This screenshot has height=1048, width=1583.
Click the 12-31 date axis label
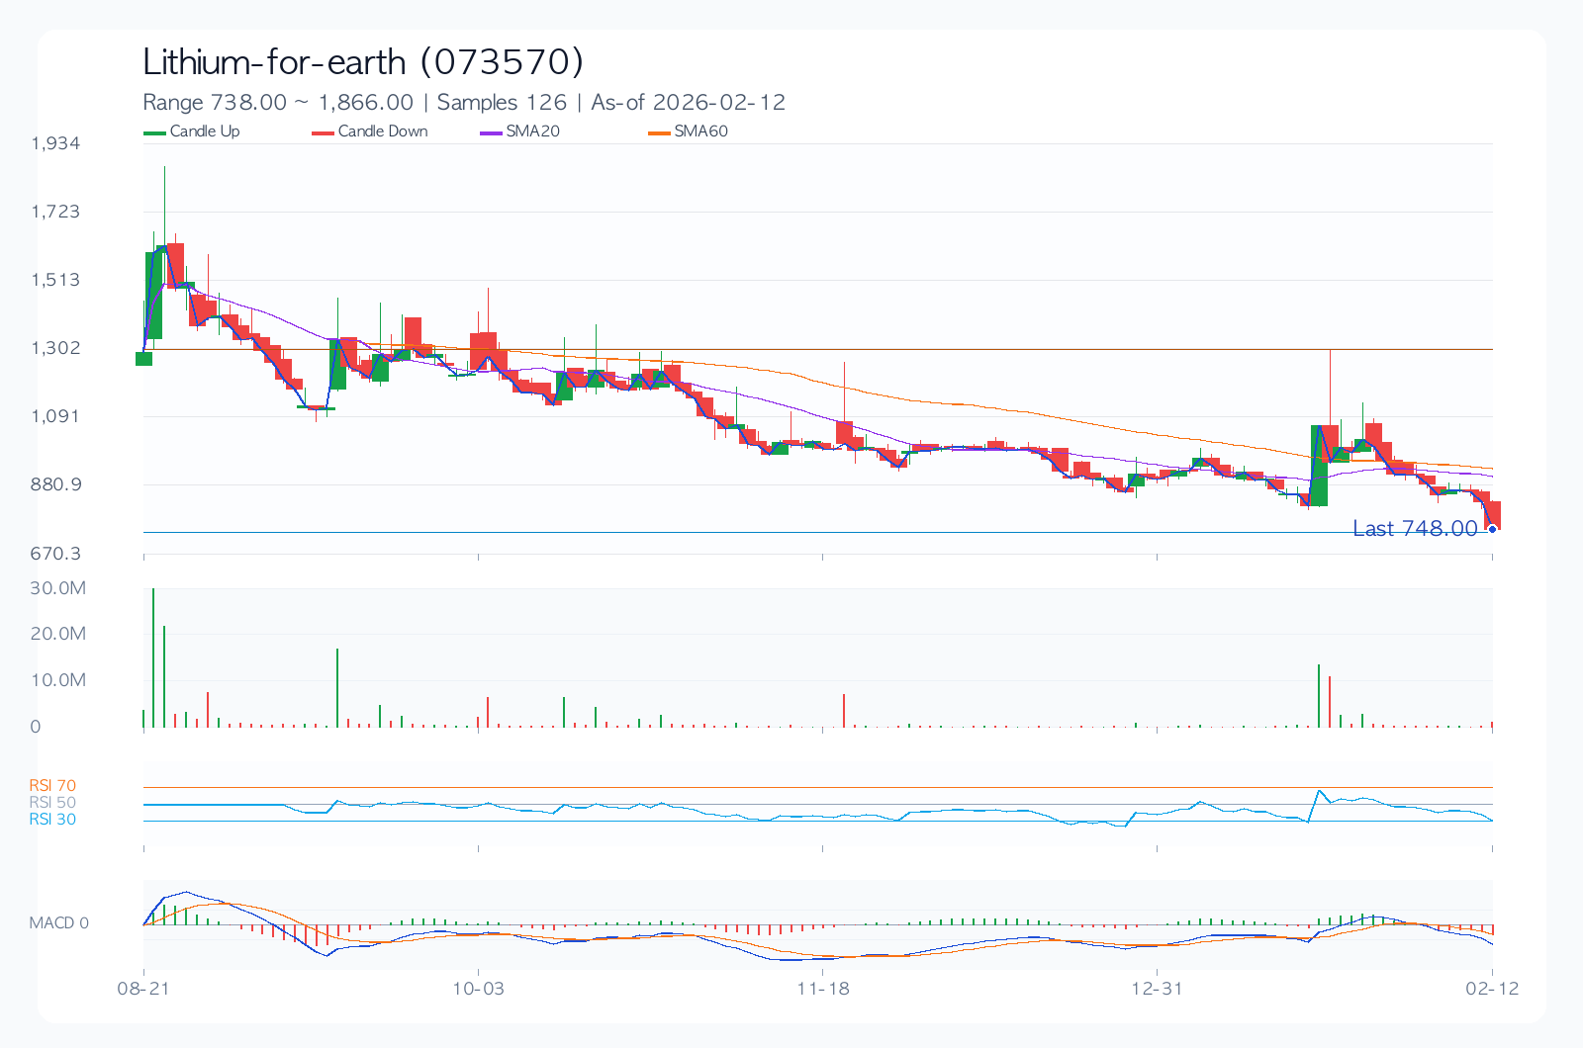(x=1158, y=989)
